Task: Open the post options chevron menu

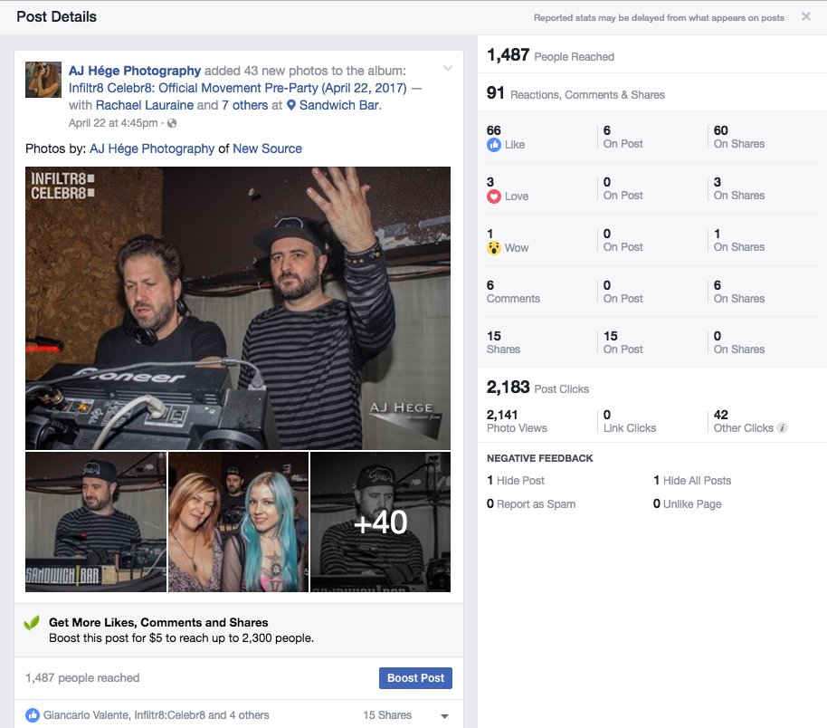Action: [x=448, y=68]
